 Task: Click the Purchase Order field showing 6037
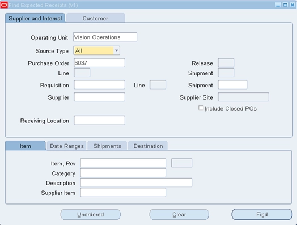pyautogui.click(x=99, y=63)
